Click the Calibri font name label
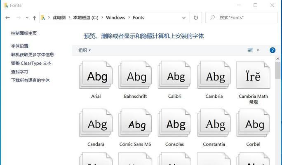The height and width of the screenshot is (165, 282). [175, 96]
